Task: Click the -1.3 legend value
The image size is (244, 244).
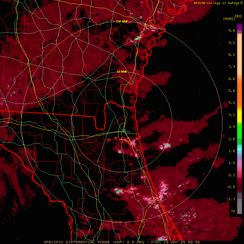Action: [231, 199]
